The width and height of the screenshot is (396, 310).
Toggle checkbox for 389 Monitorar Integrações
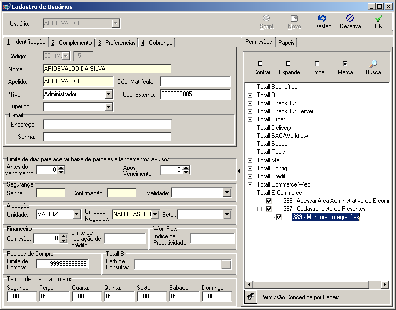pos(279,217)
